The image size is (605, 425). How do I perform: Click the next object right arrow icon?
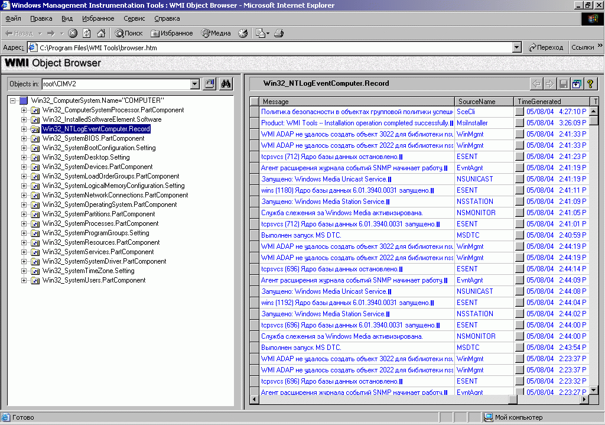[x=549, y=84]
